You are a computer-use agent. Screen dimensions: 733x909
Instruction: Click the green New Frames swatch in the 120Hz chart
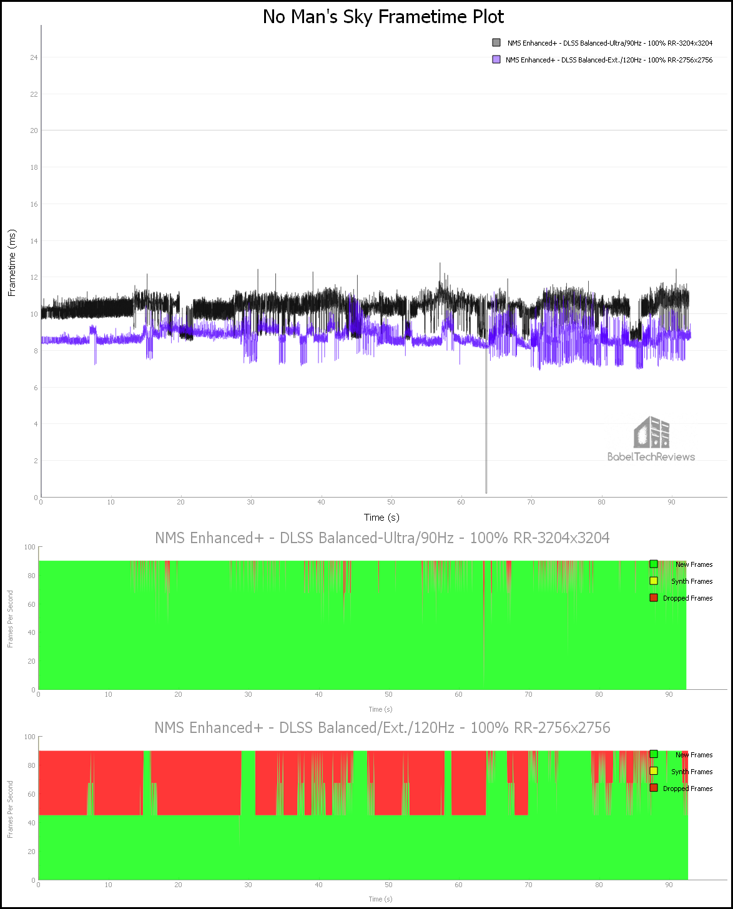tap(654, 755)
